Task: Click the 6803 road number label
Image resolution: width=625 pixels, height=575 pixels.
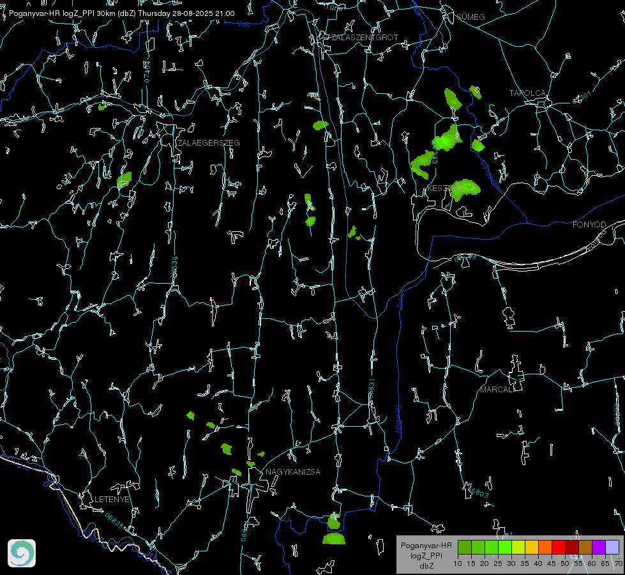Action: [x=477, y=491]
